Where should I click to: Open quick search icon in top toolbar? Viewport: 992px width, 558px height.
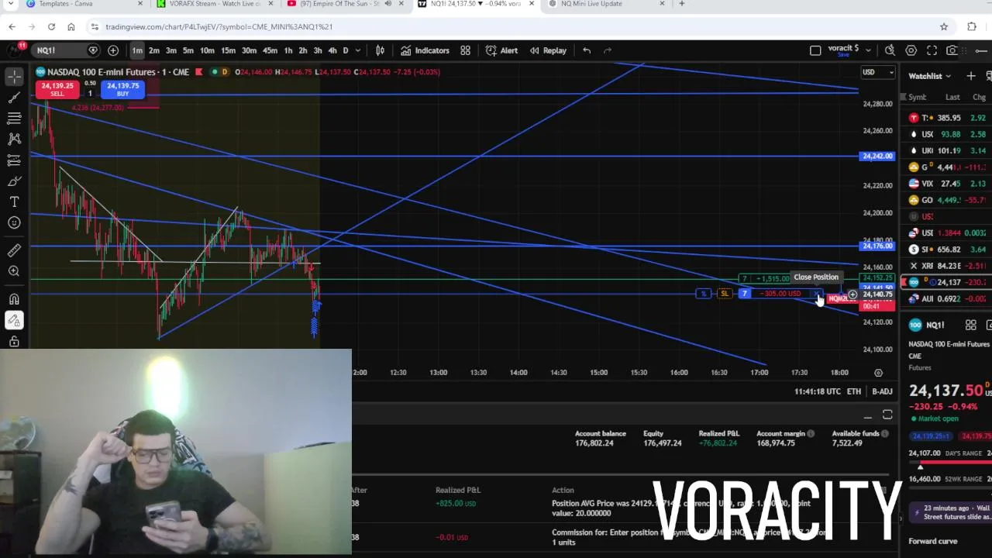890,50
